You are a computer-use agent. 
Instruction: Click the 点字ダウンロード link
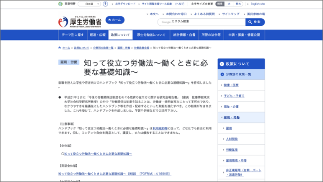(125, 4)
